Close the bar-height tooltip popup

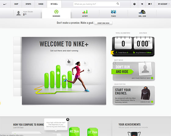pos(68,120)
